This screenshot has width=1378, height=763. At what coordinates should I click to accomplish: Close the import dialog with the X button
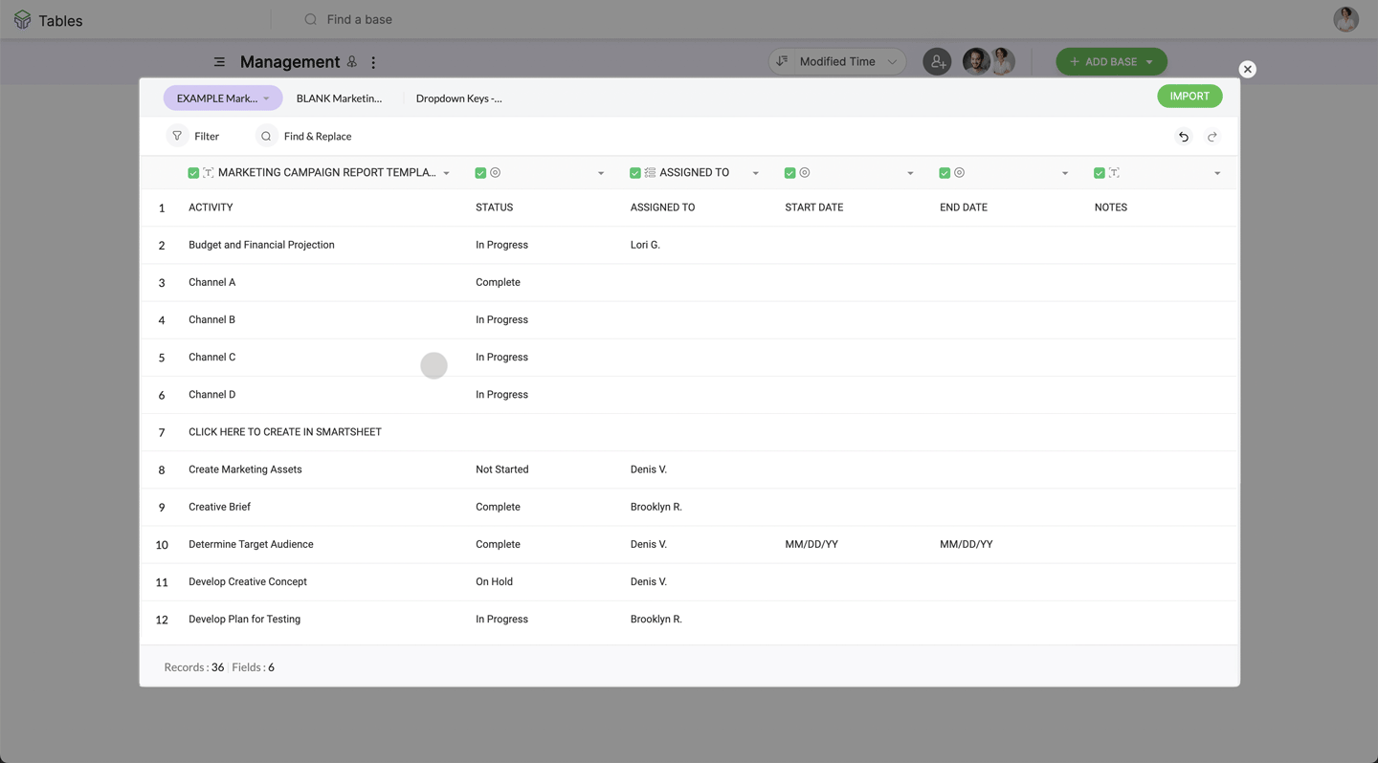pyautogui.click(x=1247, y=69)
